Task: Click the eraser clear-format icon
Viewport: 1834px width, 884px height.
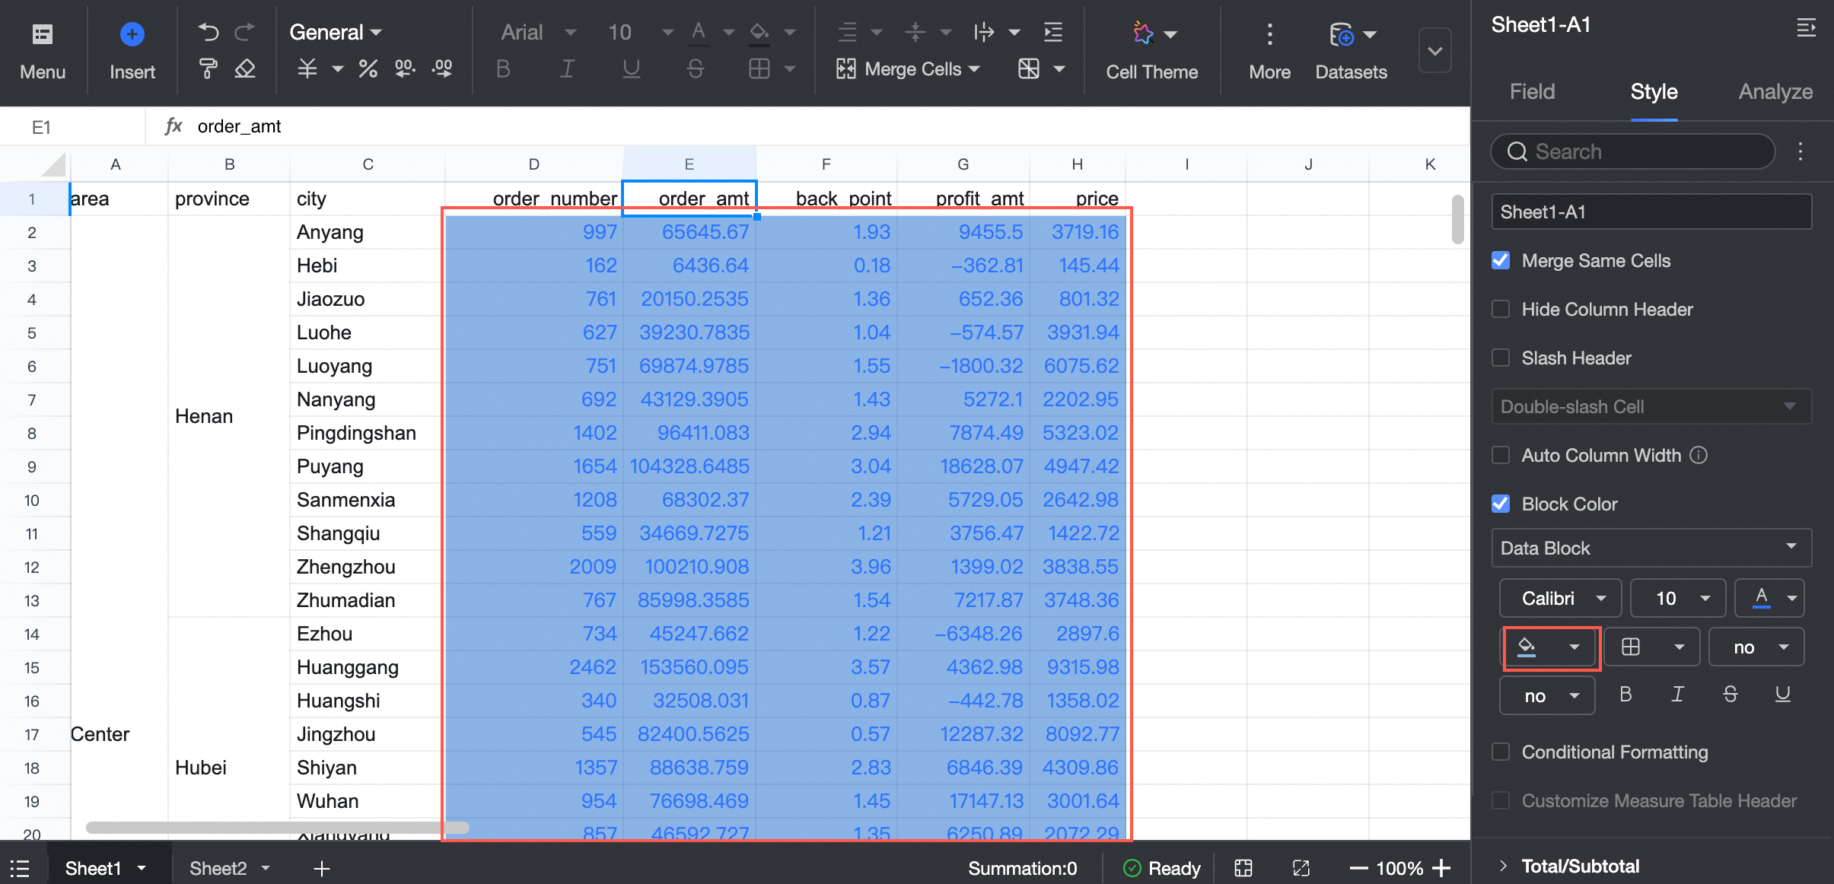Action: click(x=244, y=69)
